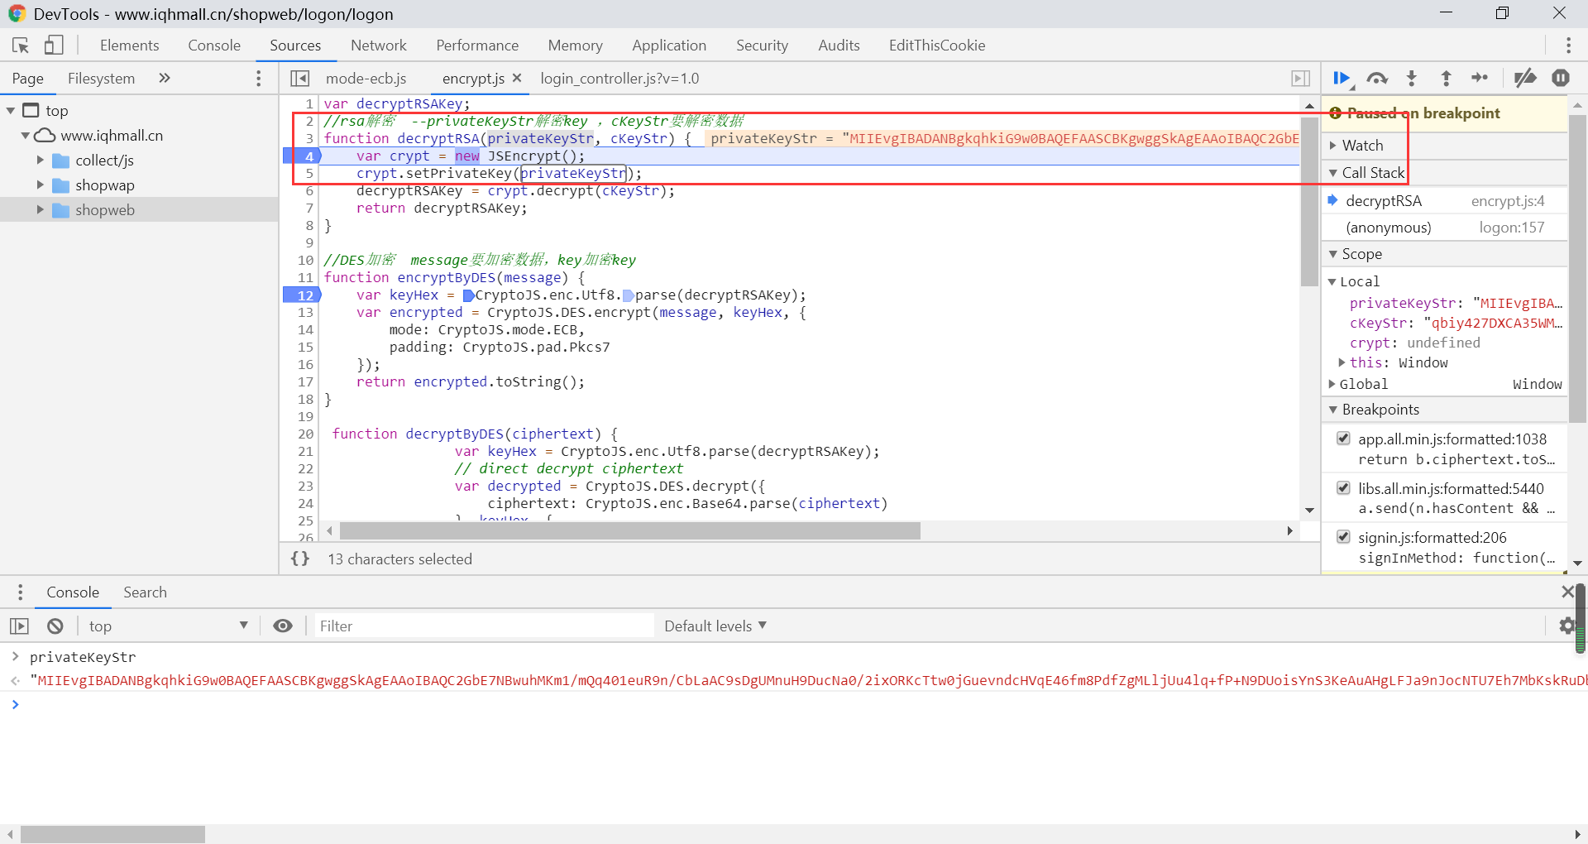Open the EditThisCookie panel
Viewport: 1588px width, 844px height.
(x=937, y=46)
